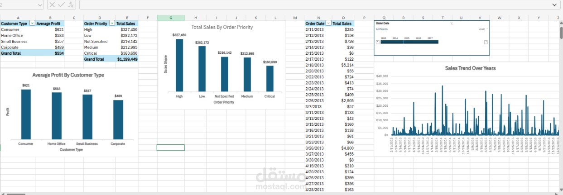
Task: Open the Insert Function fx icon
Action: pos(71,5)
